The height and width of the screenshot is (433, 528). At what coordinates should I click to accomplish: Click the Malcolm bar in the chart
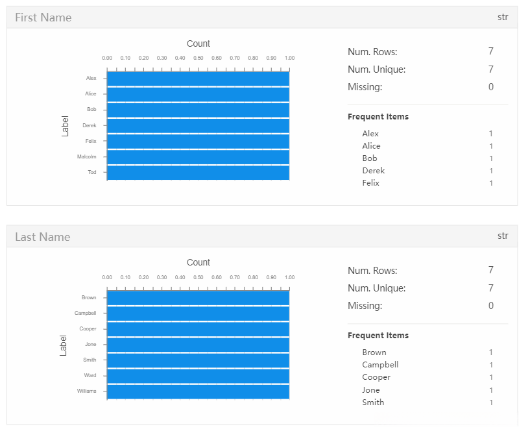click(198, 156)
